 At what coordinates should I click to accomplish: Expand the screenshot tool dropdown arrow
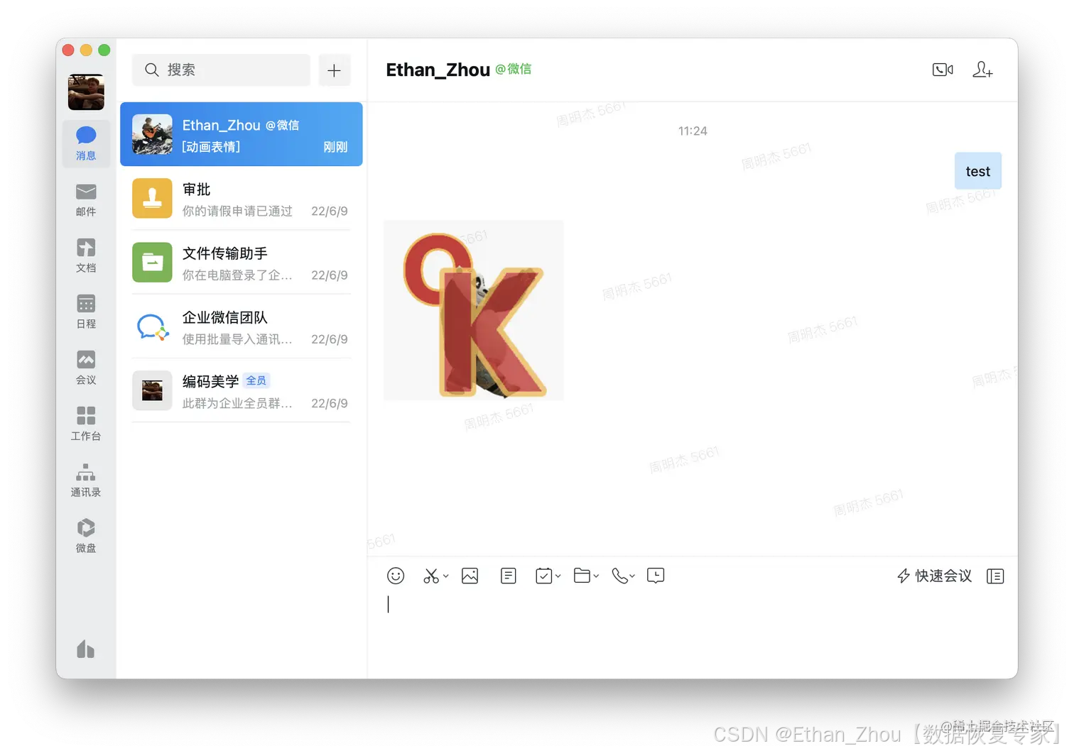tap(446, 577)
